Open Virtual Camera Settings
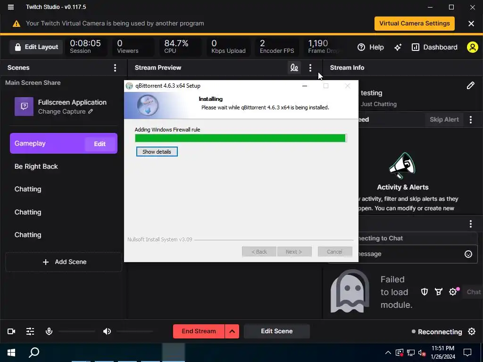The image size is (483, 362). click(x=414, y=24)
